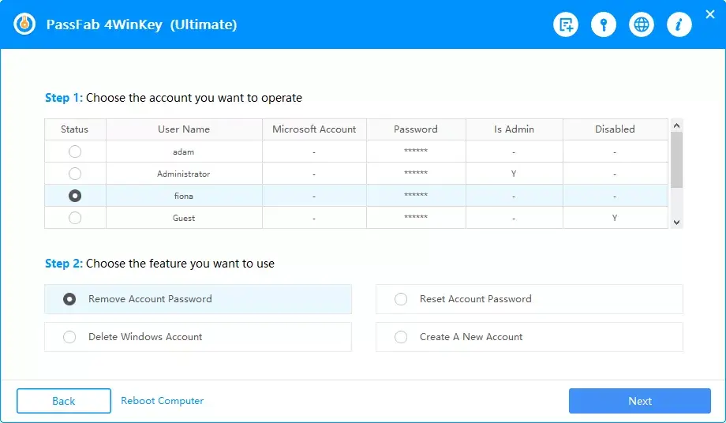This screenshot has width=726, height=423.
Task: Click the info icon in header
Action: click(x=679, y=25)
